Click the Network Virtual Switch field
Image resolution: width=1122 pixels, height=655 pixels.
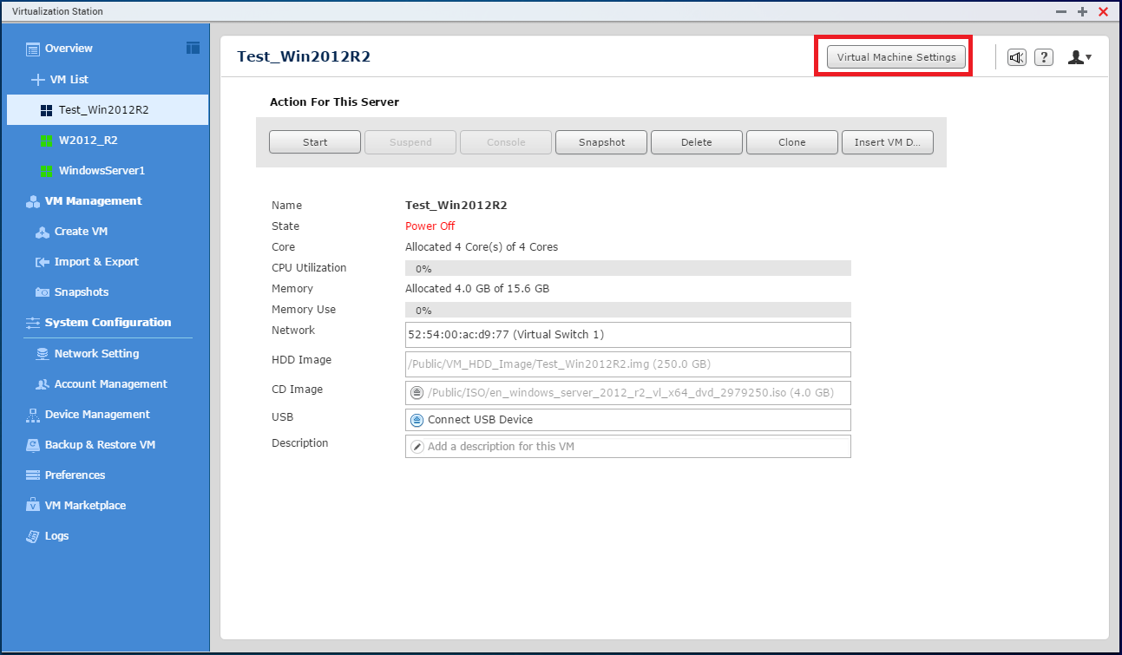[627, 335]
